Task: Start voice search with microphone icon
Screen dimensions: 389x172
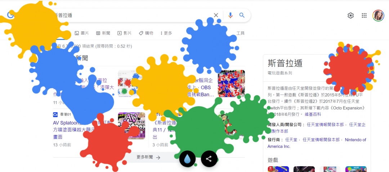Action: 231,15
